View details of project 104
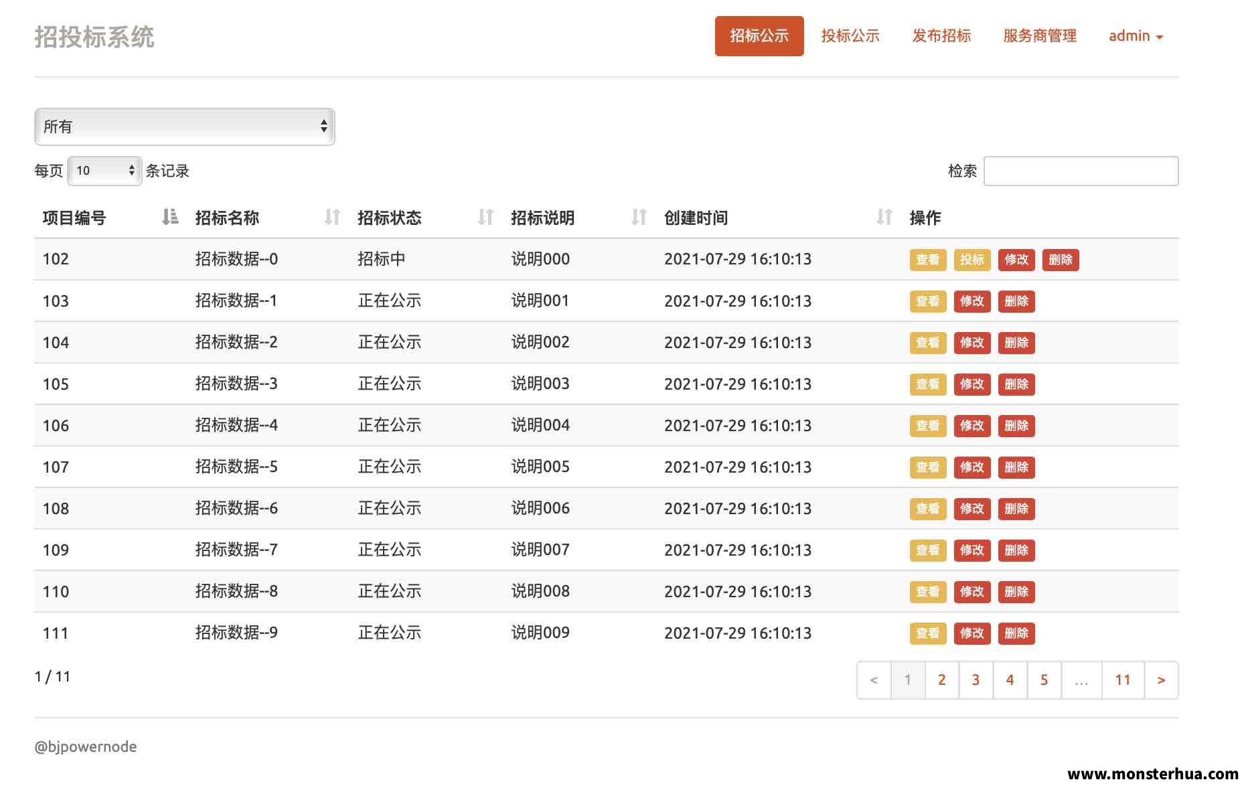 click(927, 343)
